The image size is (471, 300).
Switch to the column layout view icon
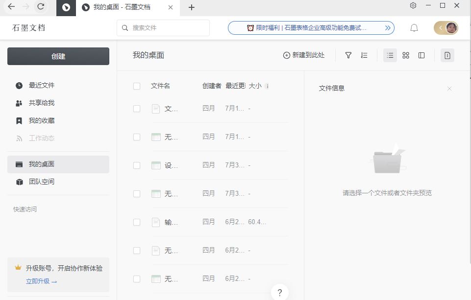pos(421,55)
